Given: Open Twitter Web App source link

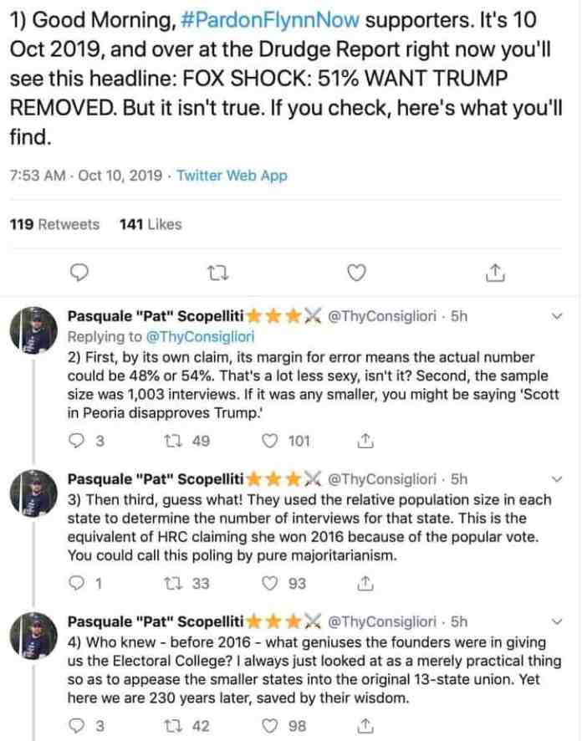Looking at the screenshot, I should click(232, 176).
